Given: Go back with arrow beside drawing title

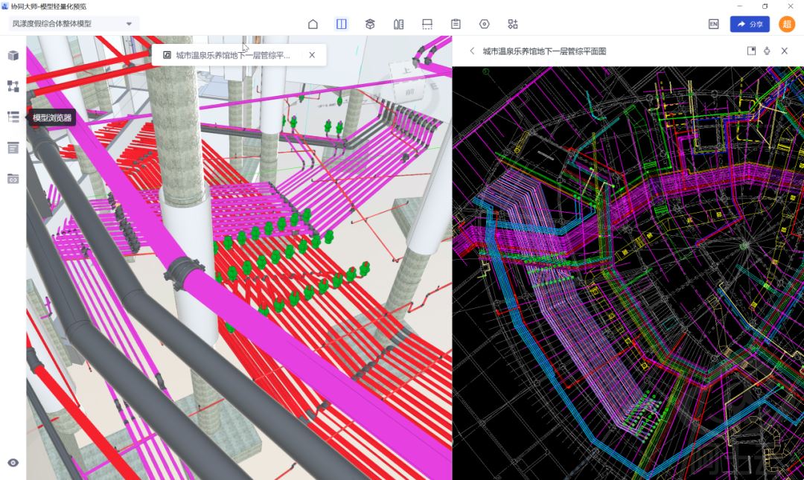Looking at the screenshot, I should click(472, 51).
